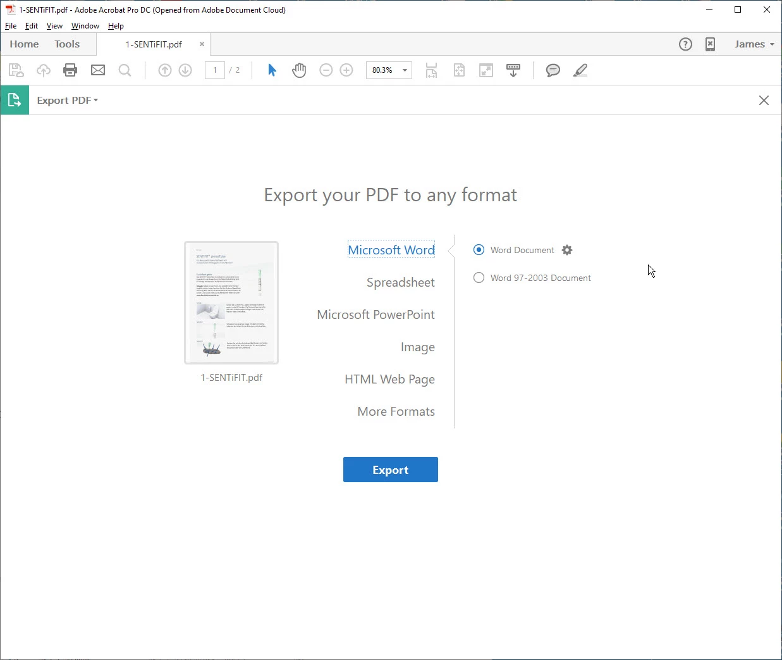Image resolution: width=782 pixels, height=660 pixels.
Task: Choose Microsoft Word export format
Action: (x=391, y=250)
